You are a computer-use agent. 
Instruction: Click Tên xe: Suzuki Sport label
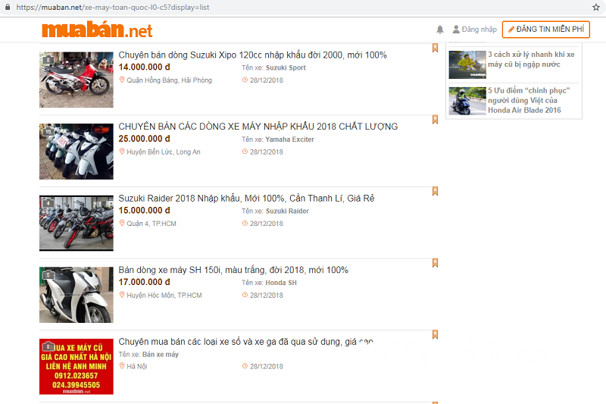click(273, 67)
